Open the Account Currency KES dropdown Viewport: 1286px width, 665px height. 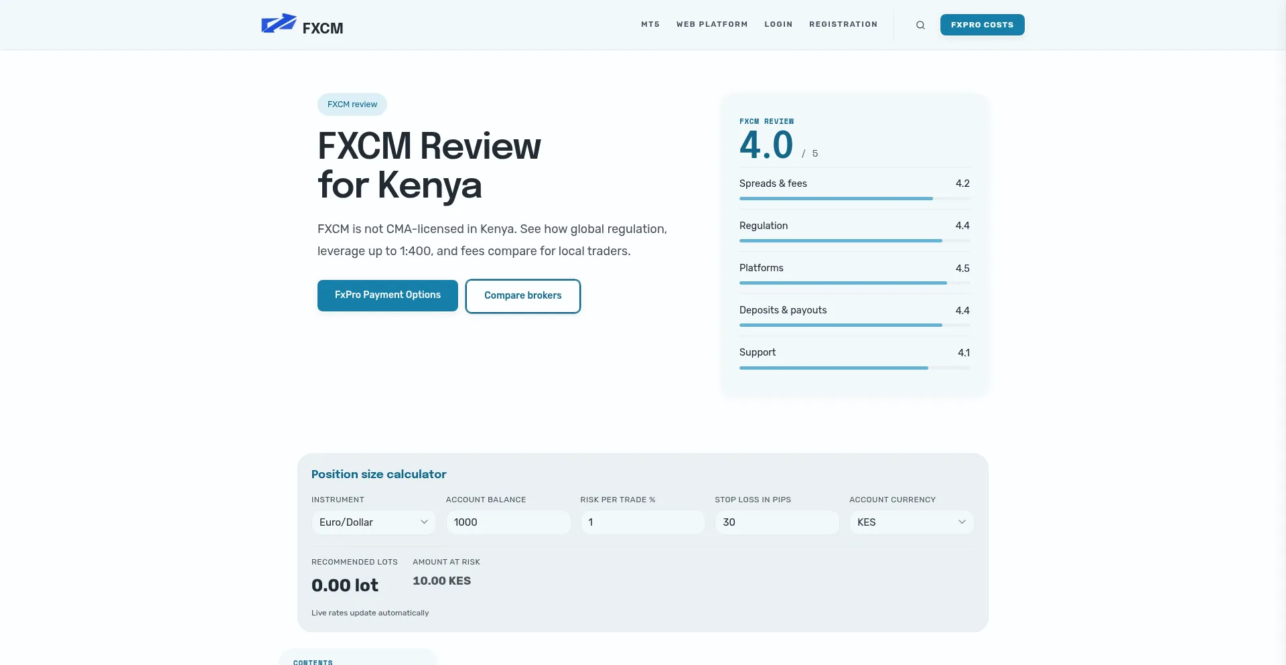912,522
